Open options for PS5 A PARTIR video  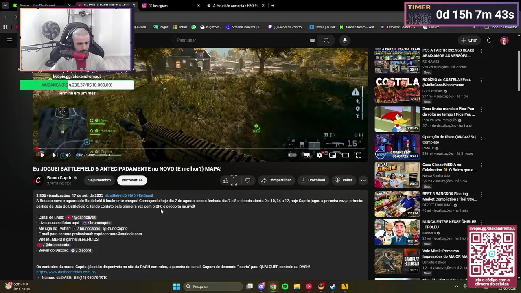click(482, 51)
